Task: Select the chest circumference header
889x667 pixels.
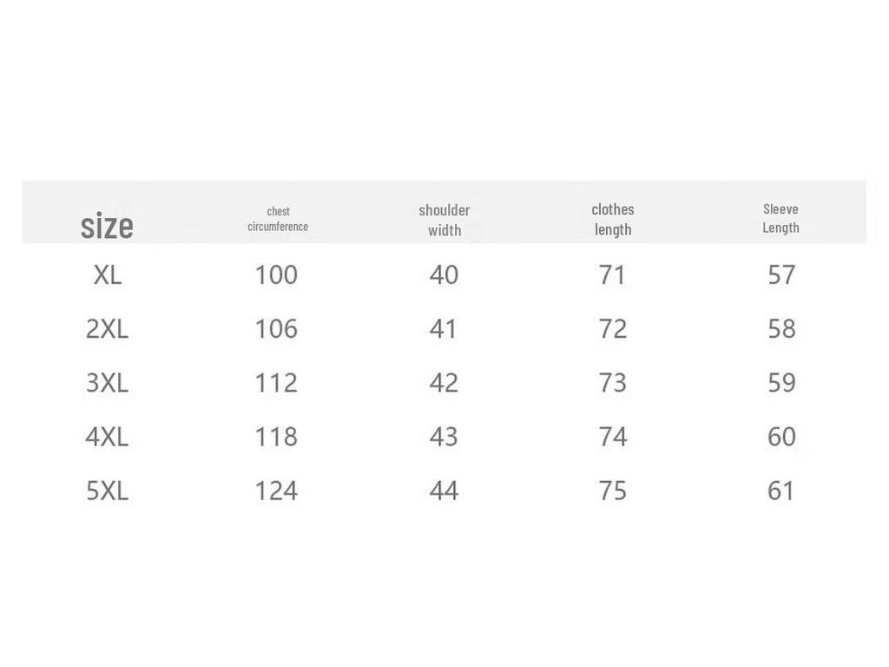Action: tap(278, 219)
